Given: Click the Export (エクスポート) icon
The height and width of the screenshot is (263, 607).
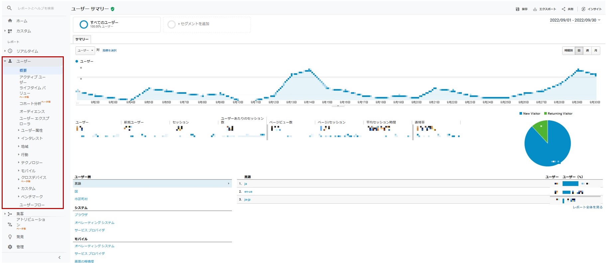Looking at the screenshot, I should point(535,9).
